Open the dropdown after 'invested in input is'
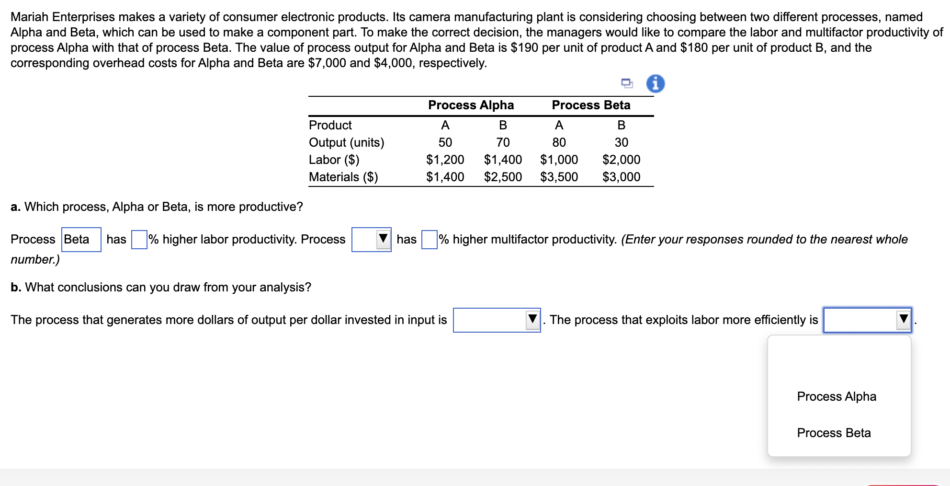Viewport: 950px width, 486px height. click(x=497, y=319)
